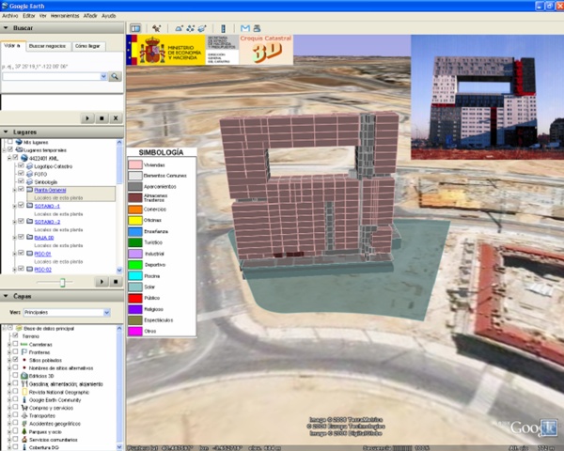Switch to the Cómo llegar tab

click(88, 45)
